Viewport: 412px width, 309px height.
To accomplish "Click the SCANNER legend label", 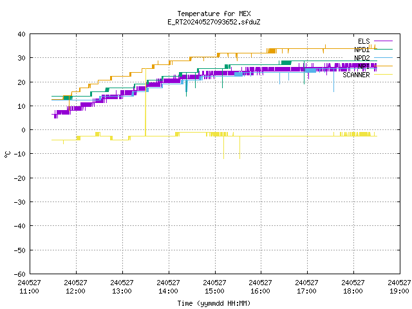I will pos(356,75).
